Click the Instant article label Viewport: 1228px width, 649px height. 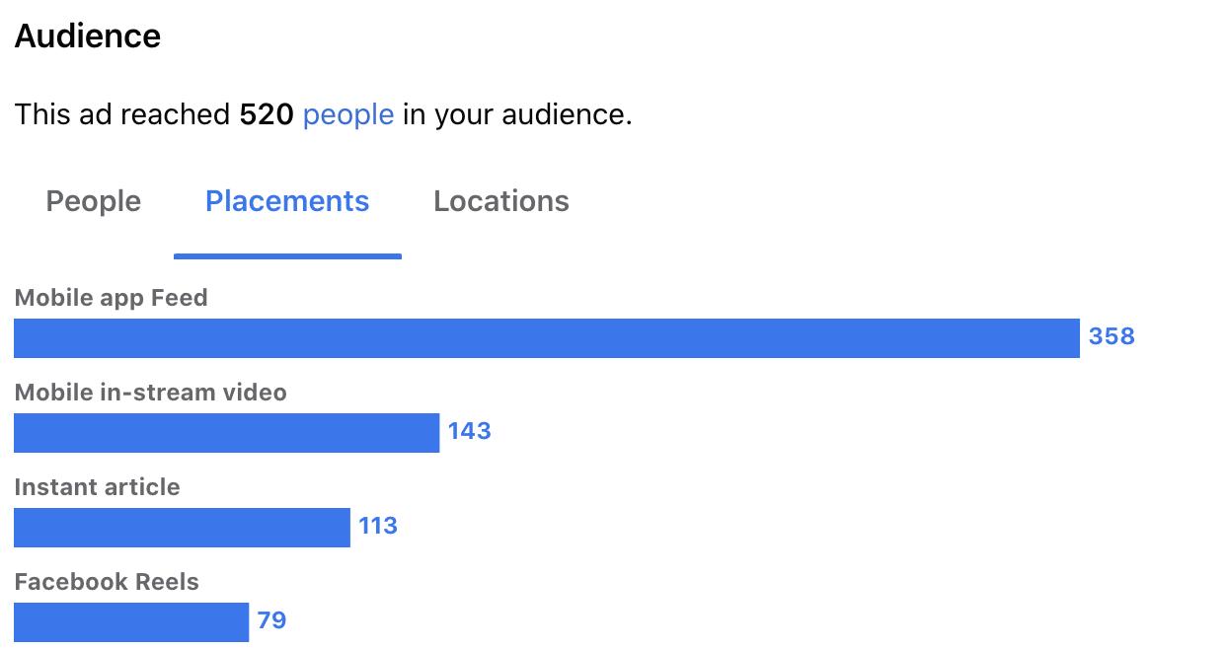pyautogui.click(x=98, y=487)
